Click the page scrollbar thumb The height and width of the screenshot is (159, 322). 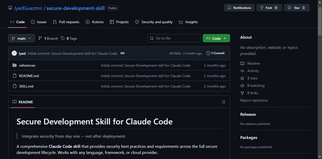point(320,21)
